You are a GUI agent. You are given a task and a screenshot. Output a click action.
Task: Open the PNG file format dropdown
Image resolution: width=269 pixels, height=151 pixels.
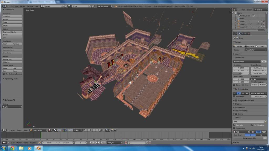tap(241, 132)
